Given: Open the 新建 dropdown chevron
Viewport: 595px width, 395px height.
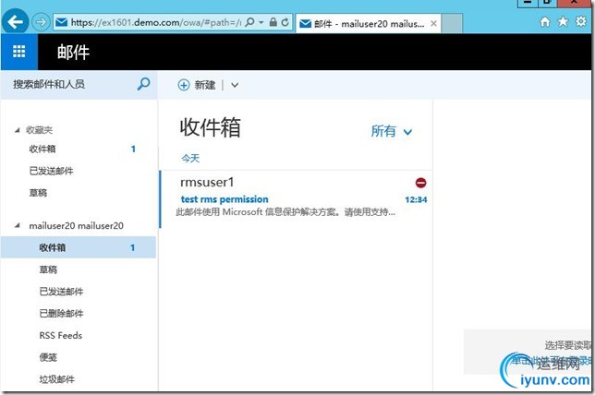Looking at the screenshot, I should [235, 85].
